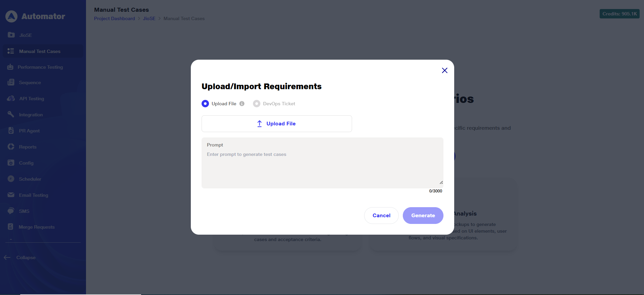
Task: Cancel the upload requirements dialog
Action: click(x=381, y=216)
